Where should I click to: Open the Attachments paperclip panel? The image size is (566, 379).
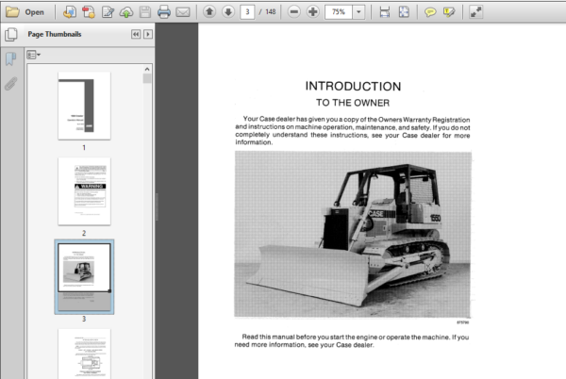pyautogui.click(x=10, y=84)
